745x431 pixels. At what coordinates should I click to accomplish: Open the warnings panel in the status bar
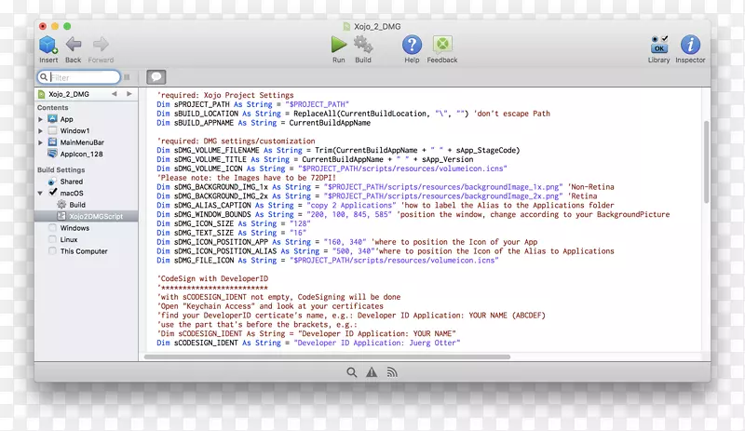[372, 371]
